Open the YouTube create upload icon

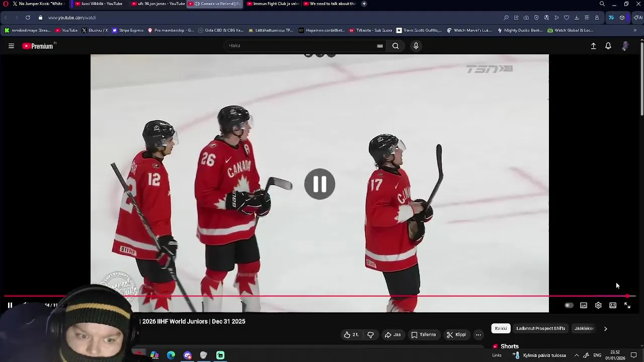click(x=593, y=46)
